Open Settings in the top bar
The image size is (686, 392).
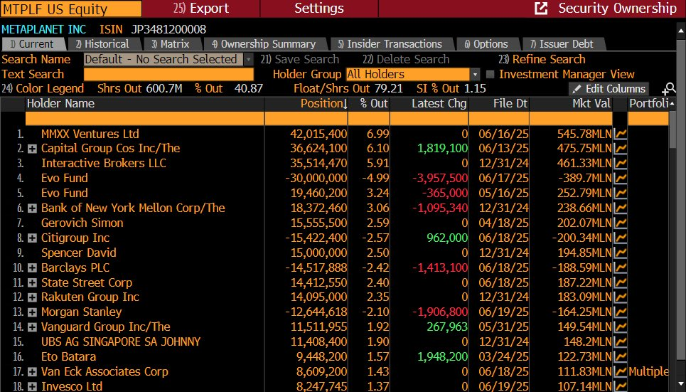coord(319,9)
